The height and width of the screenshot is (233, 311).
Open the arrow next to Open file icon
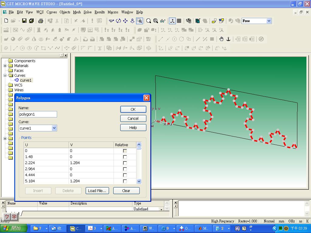(x=19, y=21)
